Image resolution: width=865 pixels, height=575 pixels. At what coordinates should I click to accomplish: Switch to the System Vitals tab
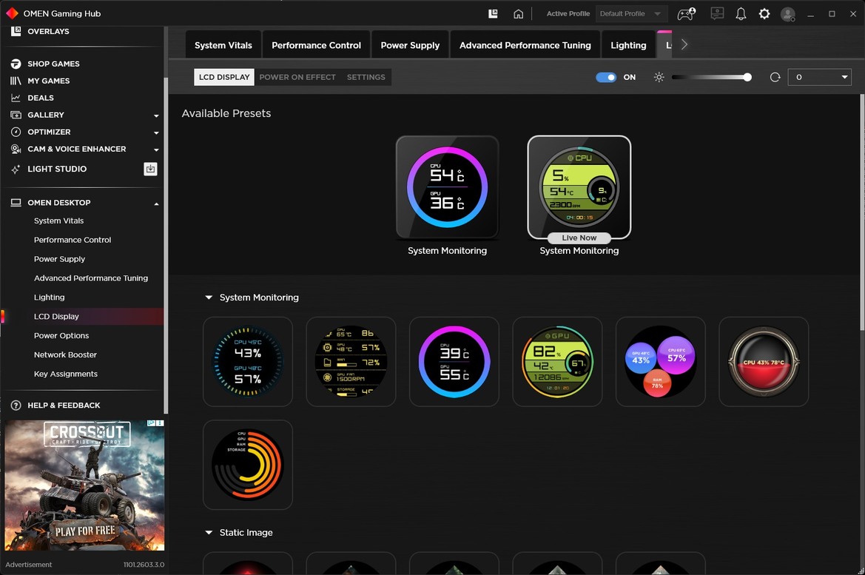pyautogui.click(x=223, y=45)
